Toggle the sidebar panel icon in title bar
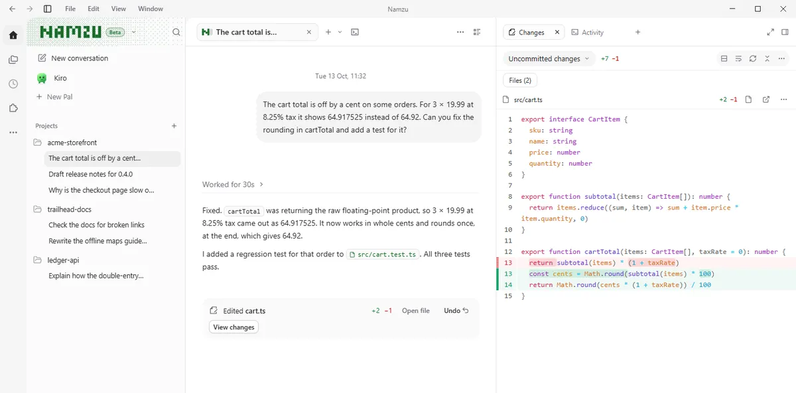The height and width of the screenshot is (393, 796). coord(48,9)
